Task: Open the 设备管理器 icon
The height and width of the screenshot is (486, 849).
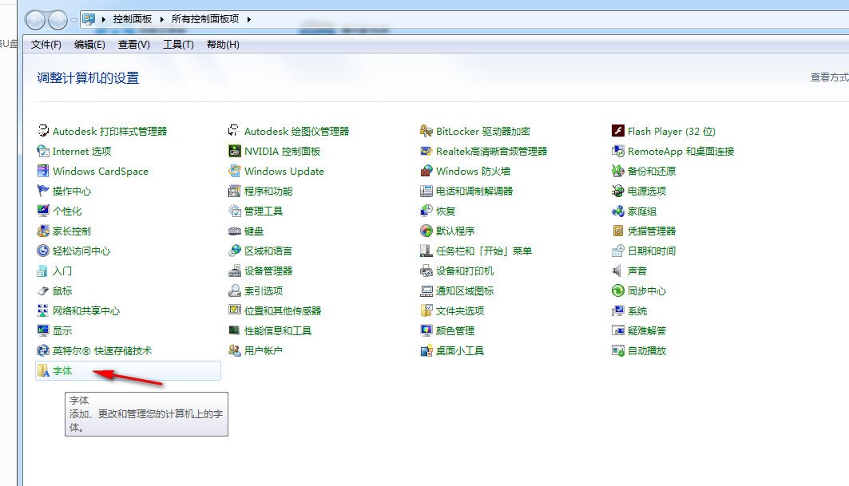Action: (x=235, y=271)
